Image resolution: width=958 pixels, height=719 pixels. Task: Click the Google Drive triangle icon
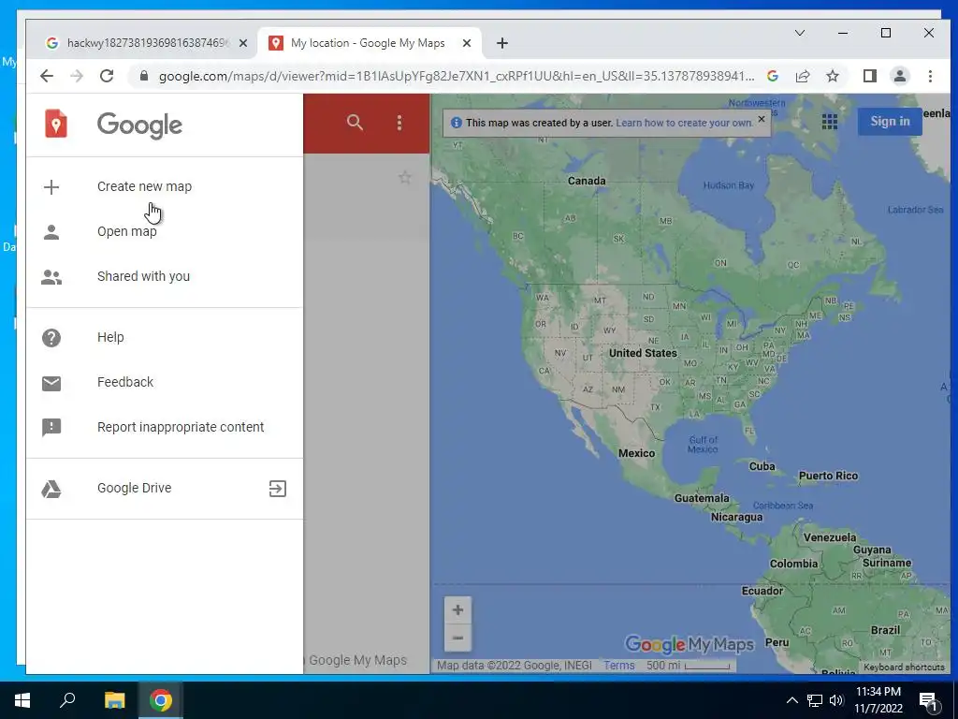(51, 489)
